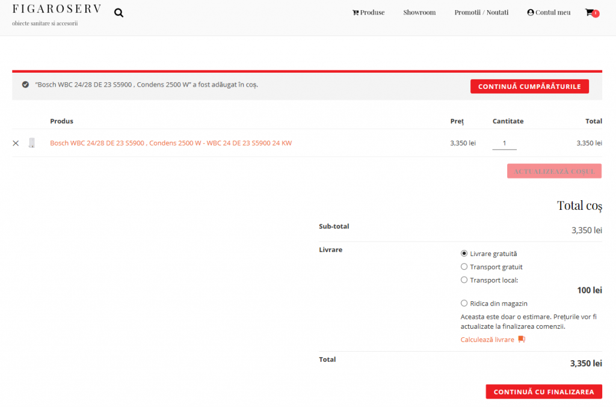Viewport: 616px width, 407px height.
Task: Open the shopping cart icon in header
Action: 592,13
